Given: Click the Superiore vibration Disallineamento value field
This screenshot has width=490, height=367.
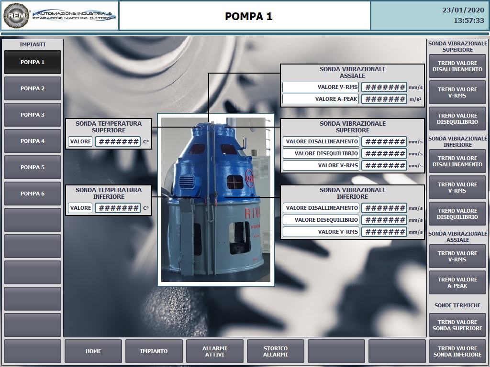Looking at the screenshot, I should coord(384,141).
